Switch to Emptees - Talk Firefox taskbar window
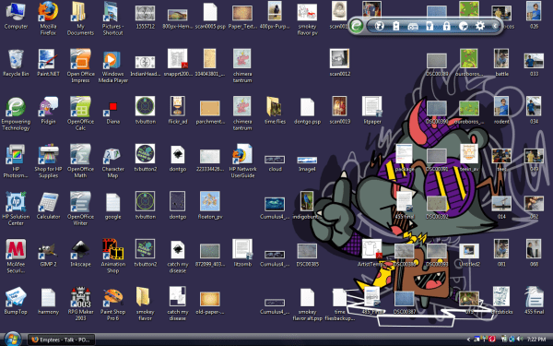 pyautogui.click(x=61, y=340)
